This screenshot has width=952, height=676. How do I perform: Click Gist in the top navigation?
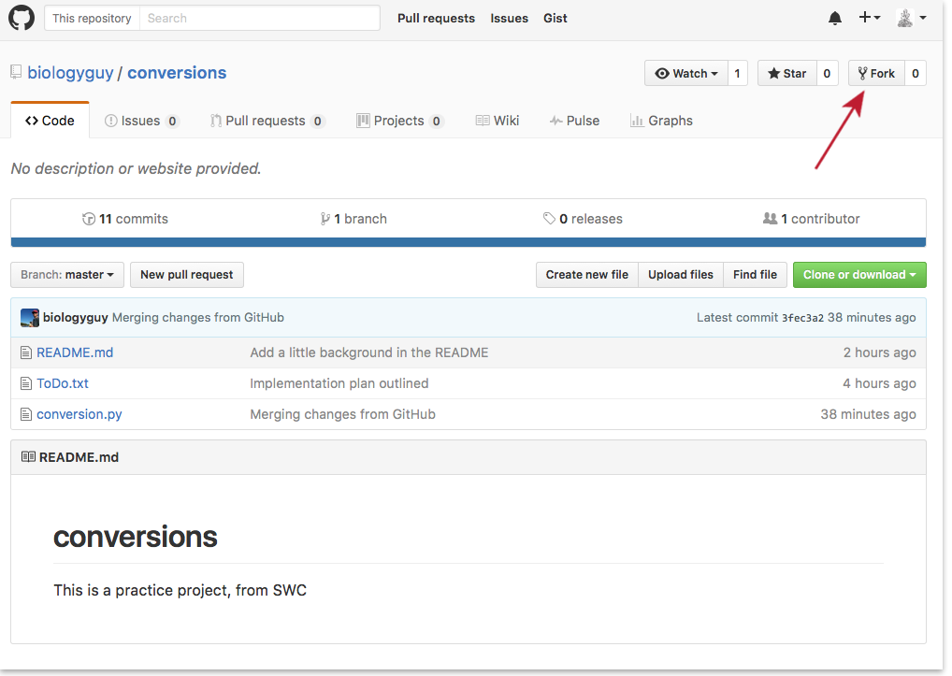pos(555,18)
